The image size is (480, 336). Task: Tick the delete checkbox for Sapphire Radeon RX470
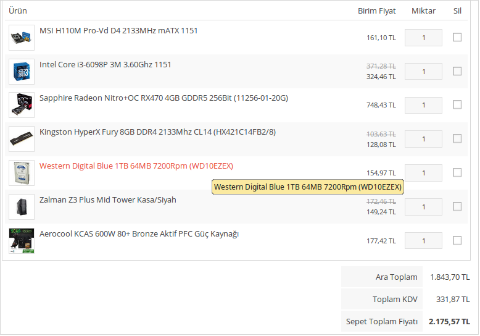[457, 105]
